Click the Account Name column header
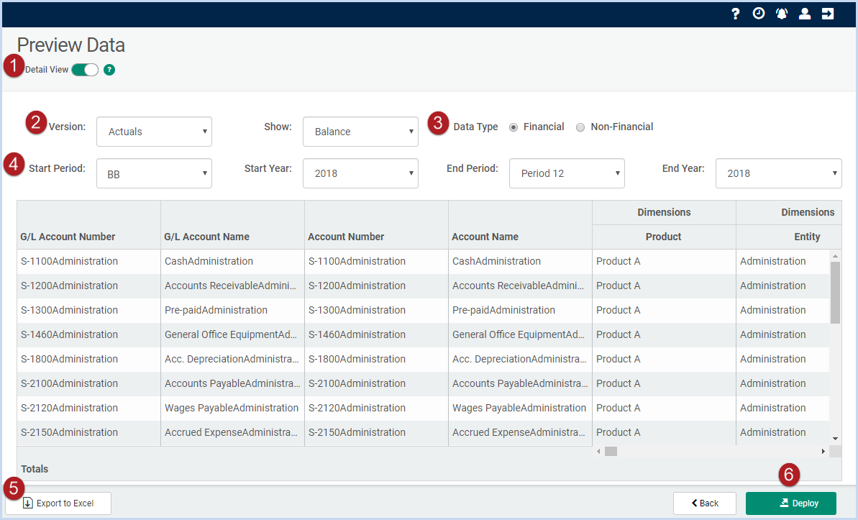858x520 pixels. 485,237
